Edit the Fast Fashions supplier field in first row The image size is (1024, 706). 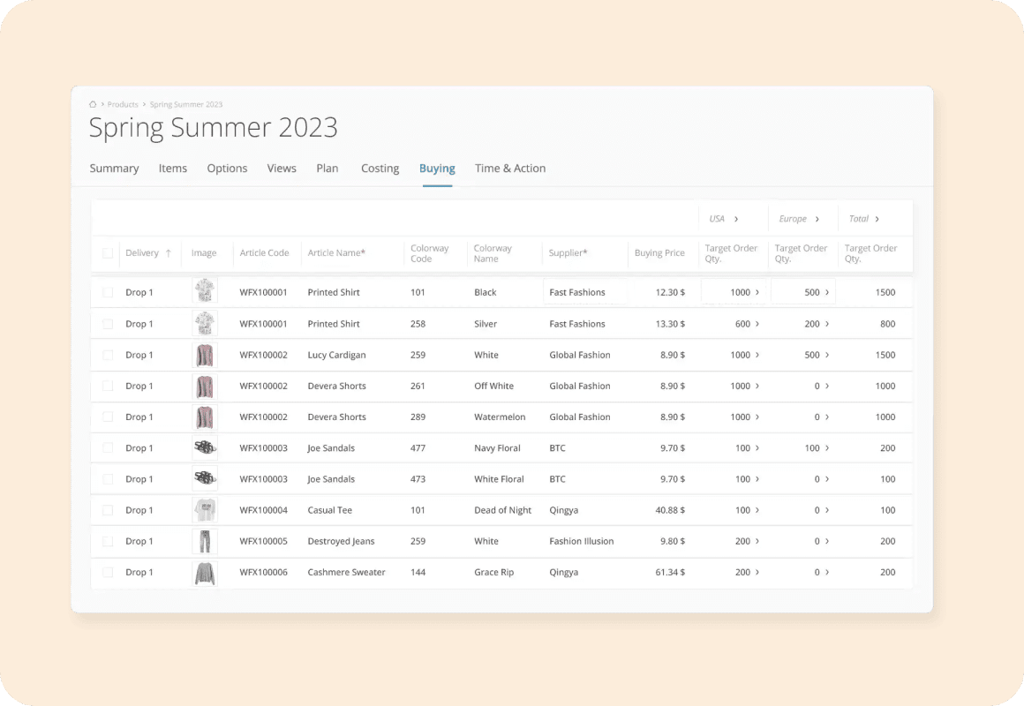[x=584, y=292]
